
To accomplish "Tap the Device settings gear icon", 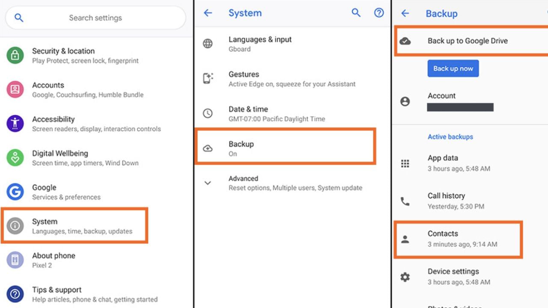I will click(405, 277).
